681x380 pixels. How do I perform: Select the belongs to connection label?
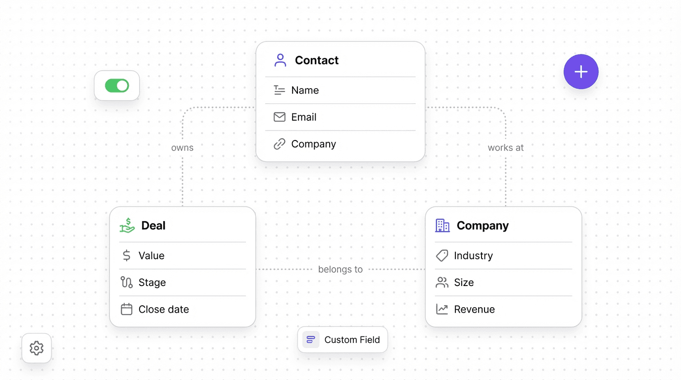pos(340,269)
